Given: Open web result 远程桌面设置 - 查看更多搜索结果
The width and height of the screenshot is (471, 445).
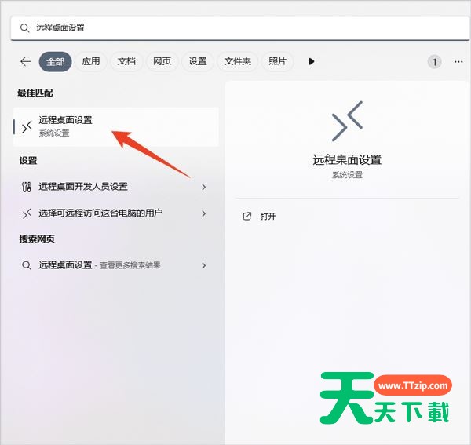Looking at the screenshot, I should 116,265.
